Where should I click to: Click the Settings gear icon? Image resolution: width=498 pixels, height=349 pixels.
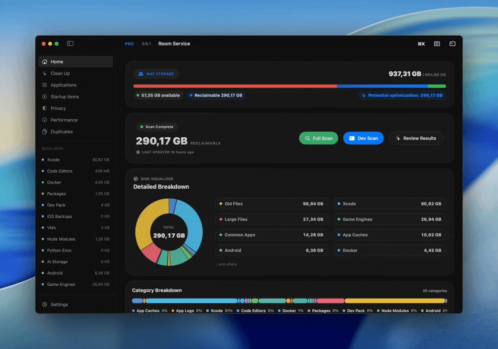point(45,304)
